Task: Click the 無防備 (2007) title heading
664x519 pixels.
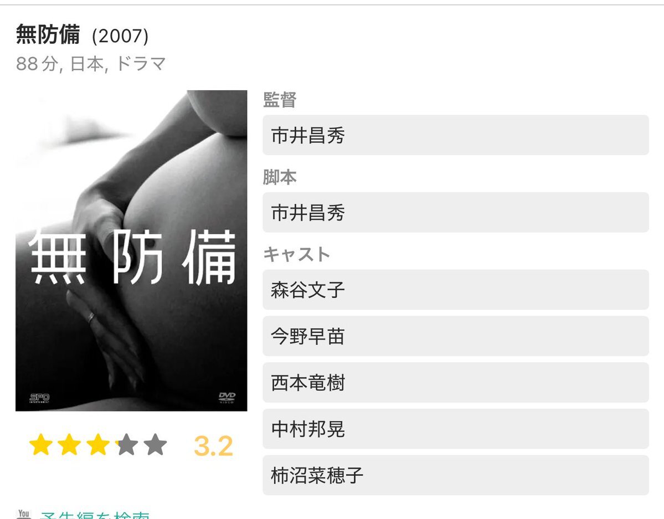Action: coord(82,35)
